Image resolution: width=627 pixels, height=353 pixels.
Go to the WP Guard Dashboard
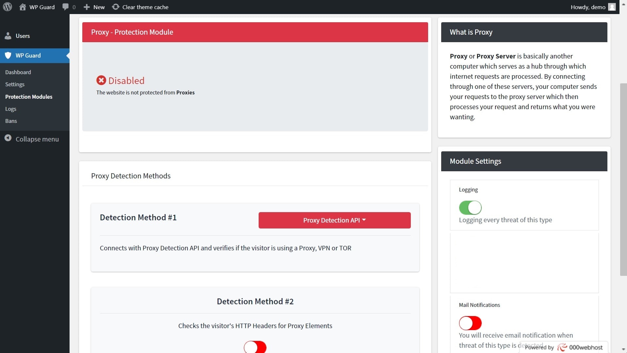point(18,72)
